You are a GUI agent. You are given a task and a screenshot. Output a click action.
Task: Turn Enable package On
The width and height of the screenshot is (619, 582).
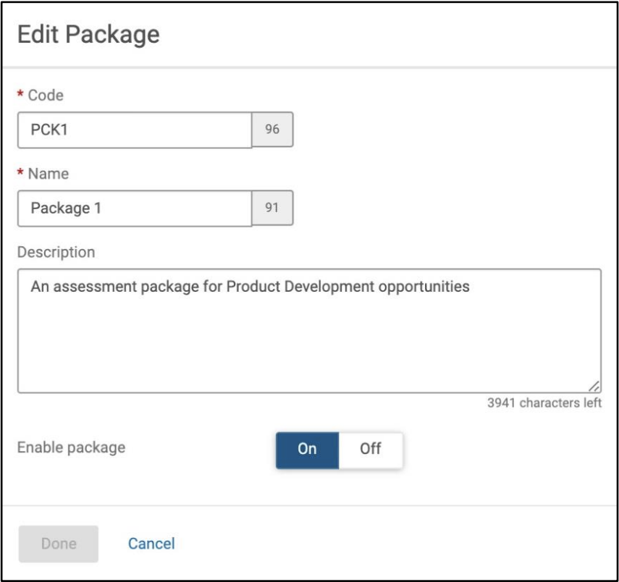tap(307, 448)
